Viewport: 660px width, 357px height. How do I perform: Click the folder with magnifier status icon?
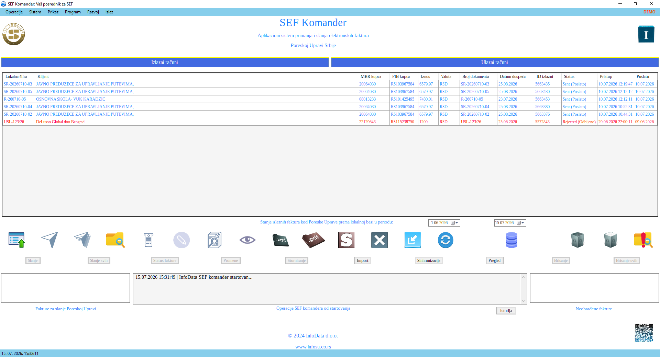click(x=115, y=240)
